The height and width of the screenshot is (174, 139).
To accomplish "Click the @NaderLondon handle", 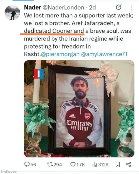I will (63, 8).
